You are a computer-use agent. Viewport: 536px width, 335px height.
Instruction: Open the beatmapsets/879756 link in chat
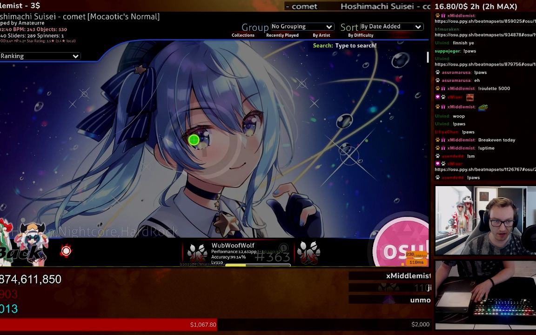tap(485, 64)
